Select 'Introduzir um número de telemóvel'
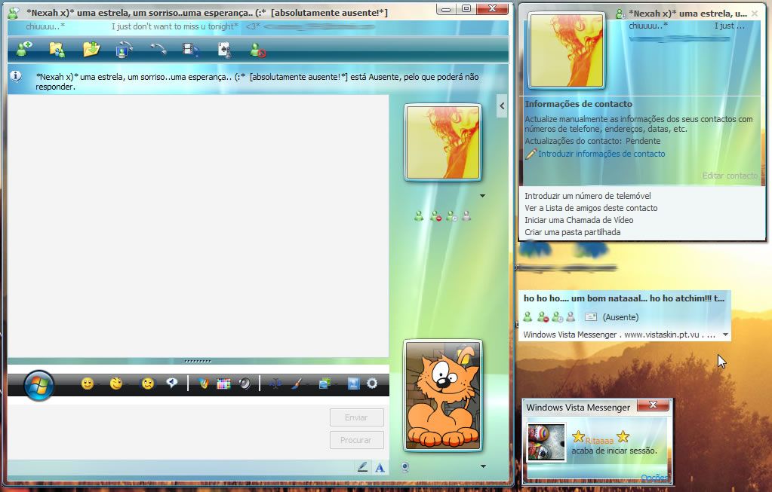 587,196
